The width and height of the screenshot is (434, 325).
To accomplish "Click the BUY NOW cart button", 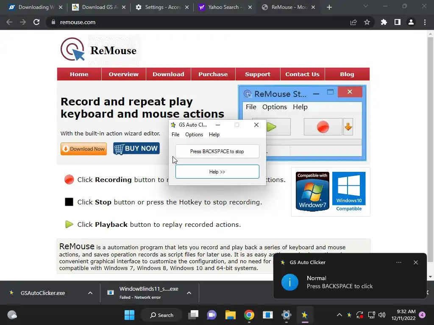I will coord(136,149).
